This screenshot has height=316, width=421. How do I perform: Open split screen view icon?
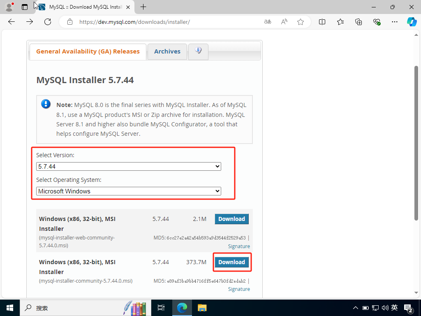click(x=322, y=22)
